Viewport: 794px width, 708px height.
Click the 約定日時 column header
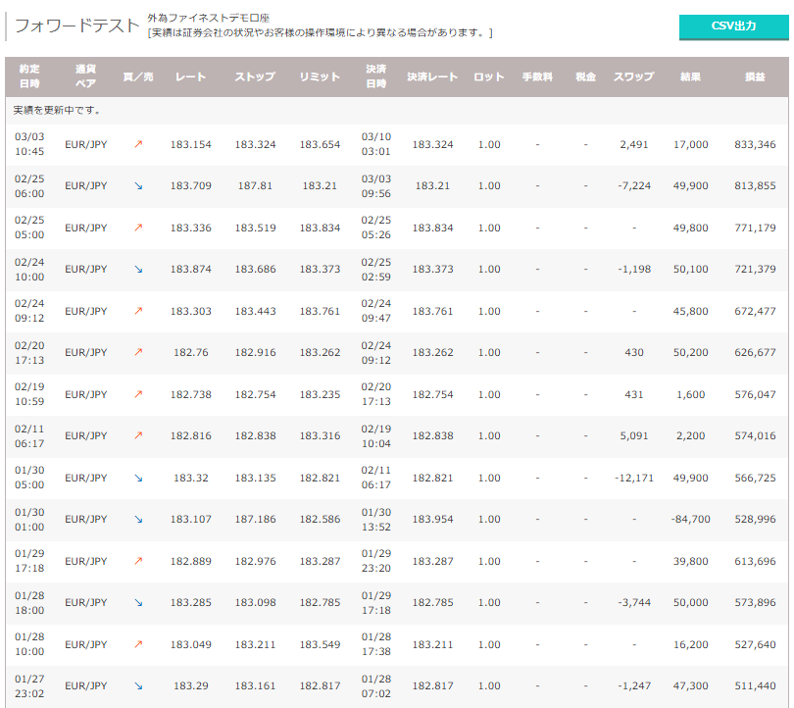tap(29, 76)
